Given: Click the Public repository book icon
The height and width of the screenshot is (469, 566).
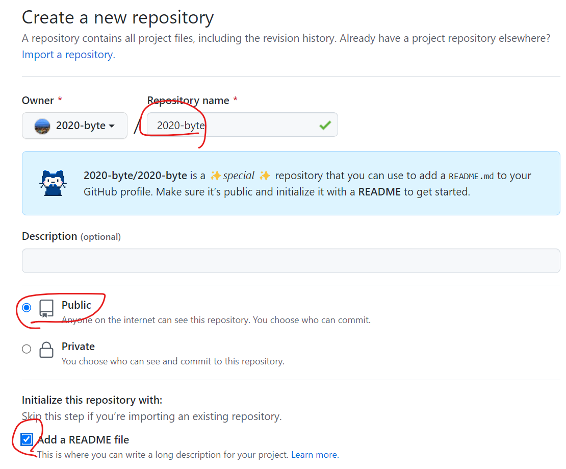Looking at the screenshot, I should click(46, 308).
